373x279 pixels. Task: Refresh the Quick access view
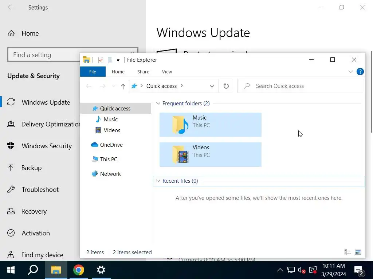226,86
